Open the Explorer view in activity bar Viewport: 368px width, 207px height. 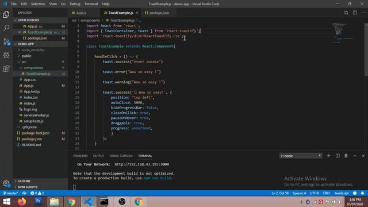coord(6,14)
